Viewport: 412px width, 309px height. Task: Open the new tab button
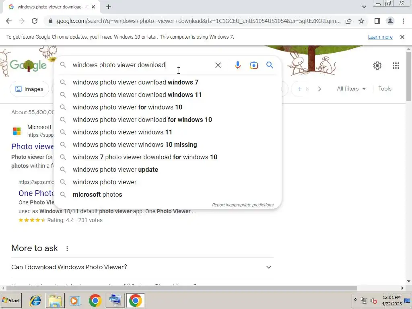(109, 7)
